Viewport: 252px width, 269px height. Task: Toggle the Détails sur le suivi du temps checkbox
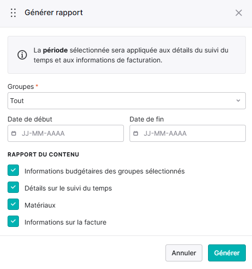tap(13, 187)
